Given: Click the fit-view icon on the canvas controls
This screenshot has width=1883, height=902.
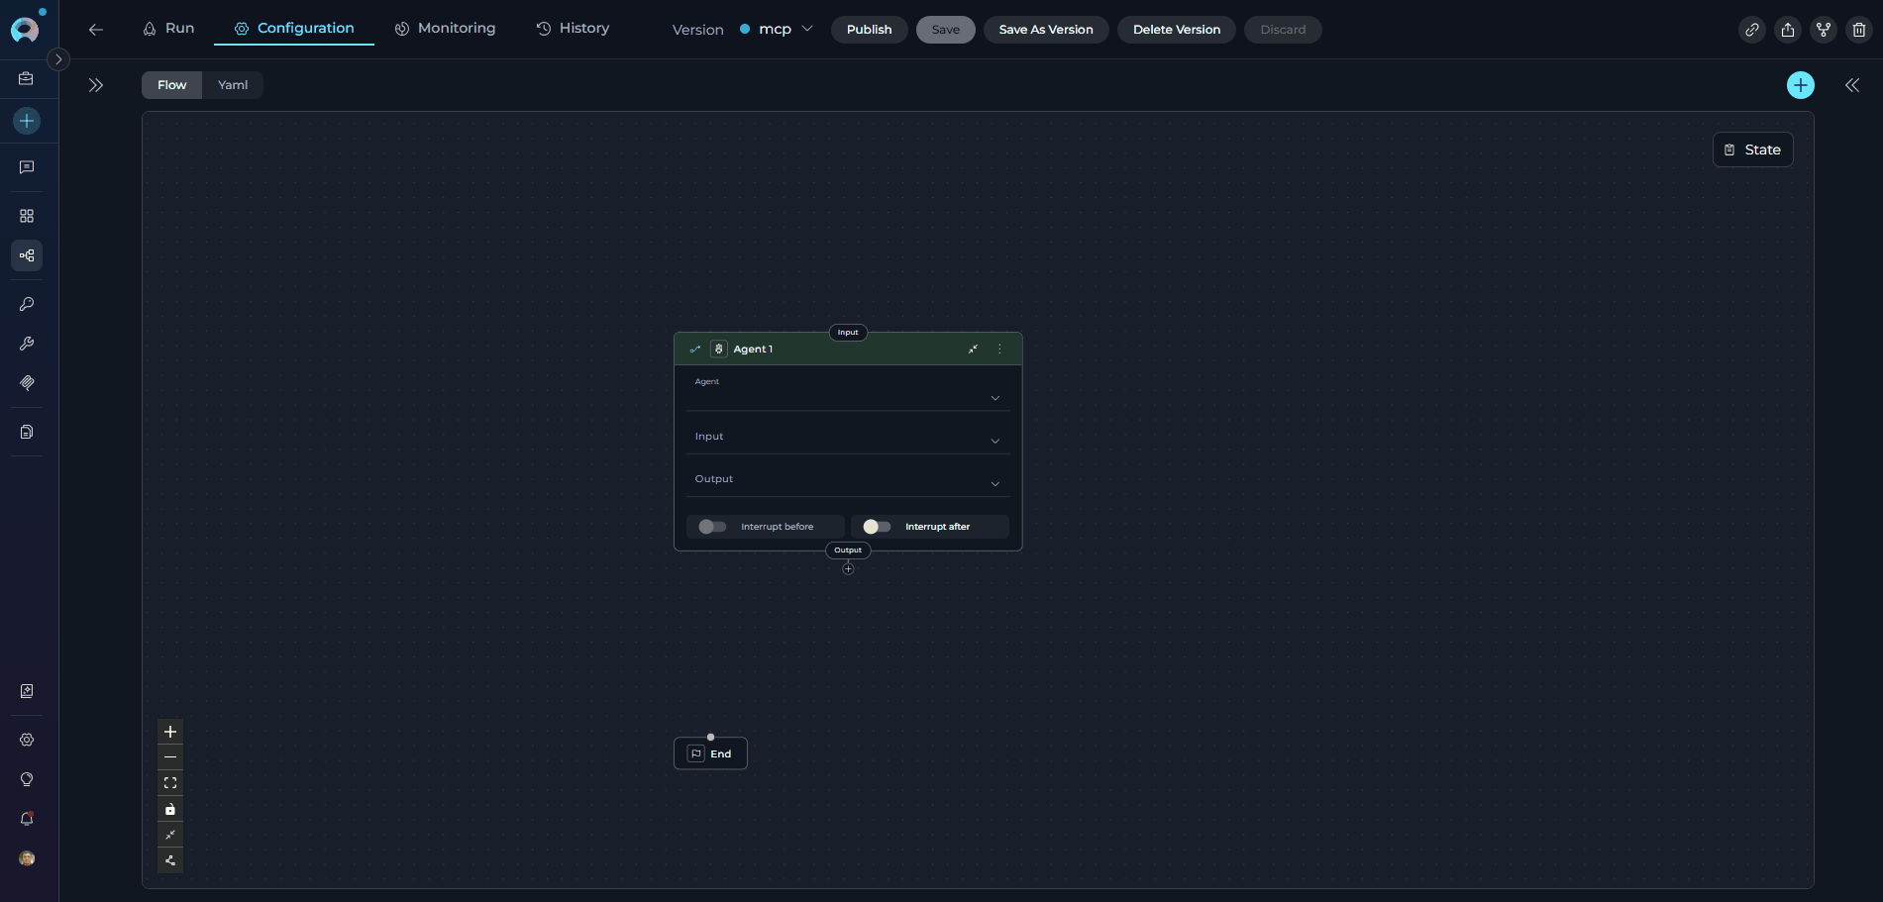Looking at the screenshot, I should pyautogui.click(x=169, y=782).
